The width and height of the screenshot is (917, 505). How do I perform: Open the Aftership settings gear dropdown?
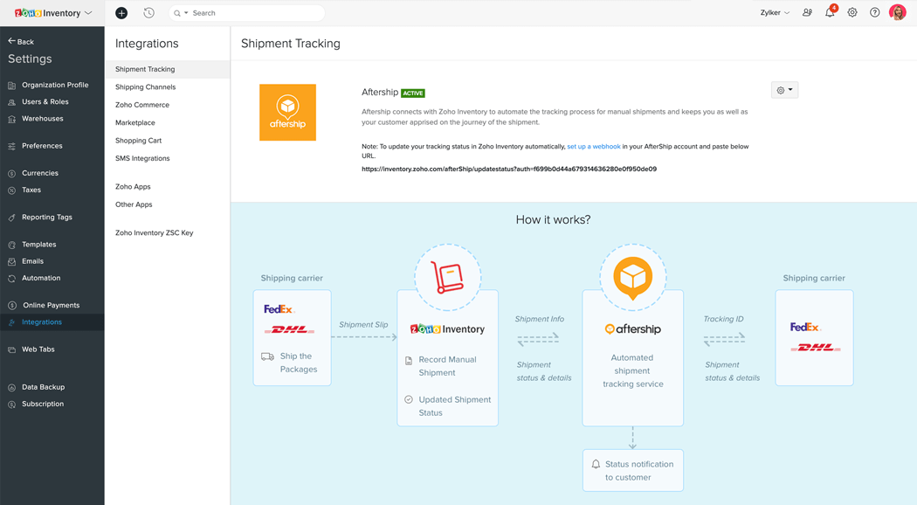coord(783,89)
